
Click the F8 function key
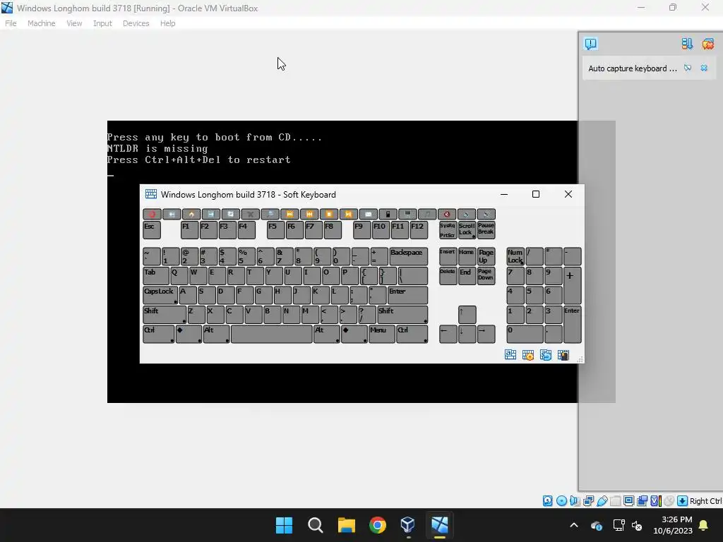coord(333,230)
